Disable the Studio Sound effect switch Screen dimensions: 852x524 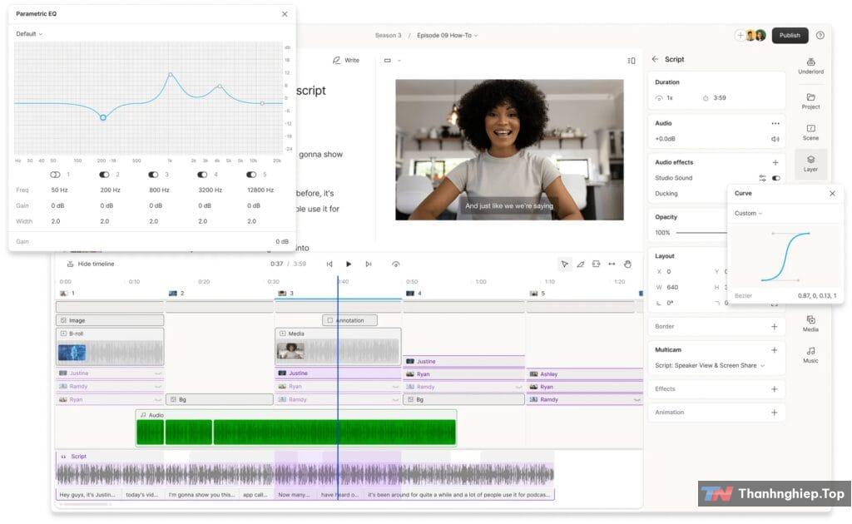click(776, 178)
